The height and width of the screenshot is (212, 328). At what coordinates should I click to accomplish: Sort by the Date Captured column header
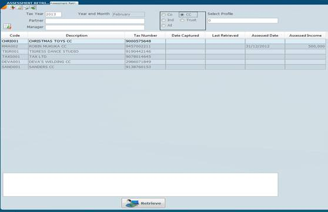pyautogui.click(x=185, y=36)
